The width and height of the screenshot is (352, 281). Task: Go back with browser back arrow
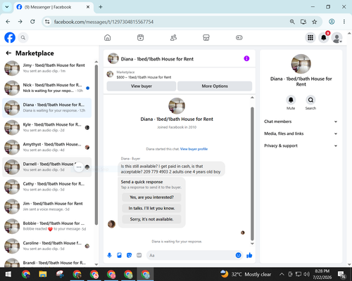[x=8, y=22]
